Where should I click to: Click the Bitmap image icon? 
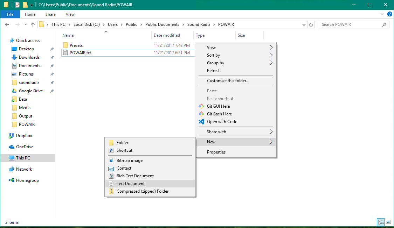pos(111,161)
